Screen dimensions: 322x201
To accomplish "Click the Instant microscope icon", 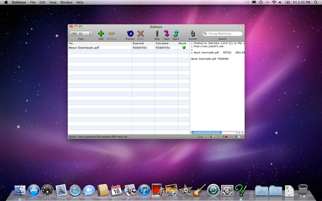I will click(x=193, y=33).
